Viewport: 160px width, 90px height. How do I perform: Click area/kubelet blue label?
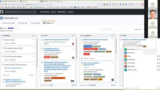click(88, 46)
